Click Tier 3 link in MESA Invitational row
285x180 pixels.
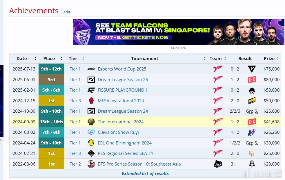(75, 101)
